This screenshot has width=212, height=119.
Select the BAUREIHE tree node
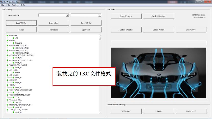pyautogui.click(x=13, y=35)
